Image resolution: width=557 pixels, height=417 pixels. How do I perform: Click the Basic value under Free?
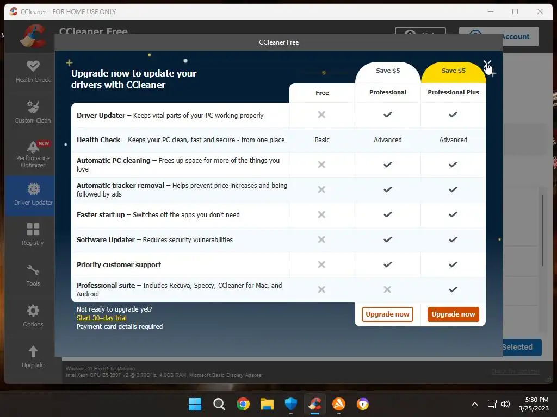point(322,140)
